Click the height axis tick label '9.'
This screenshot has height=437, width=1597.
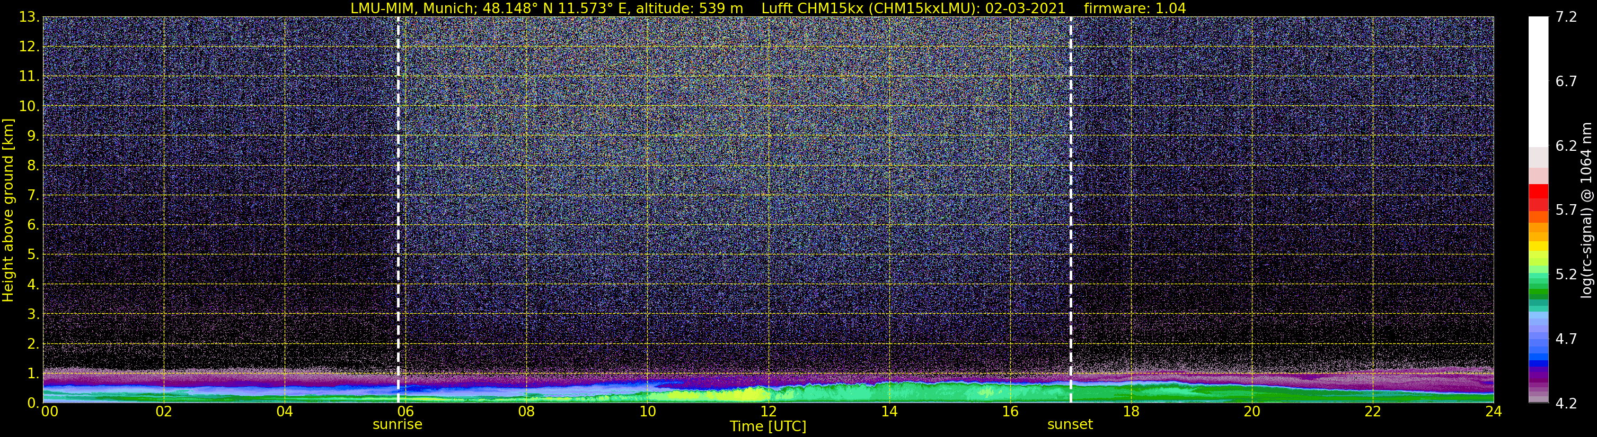point(33,135)
